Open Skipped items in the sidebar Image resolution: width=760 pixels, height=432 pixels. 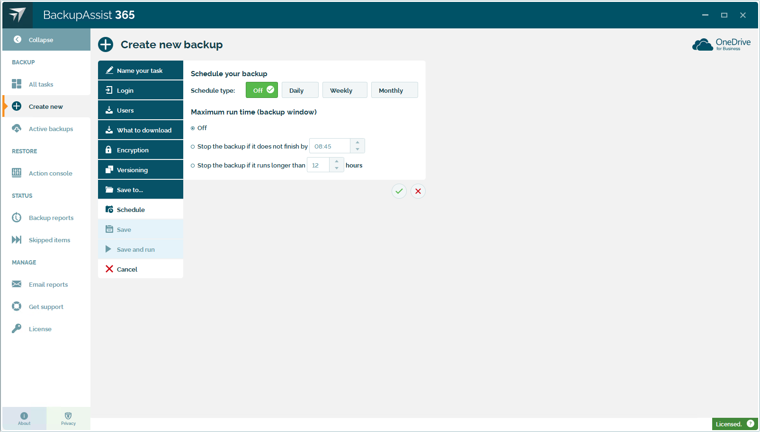click(x=46, y=239)
